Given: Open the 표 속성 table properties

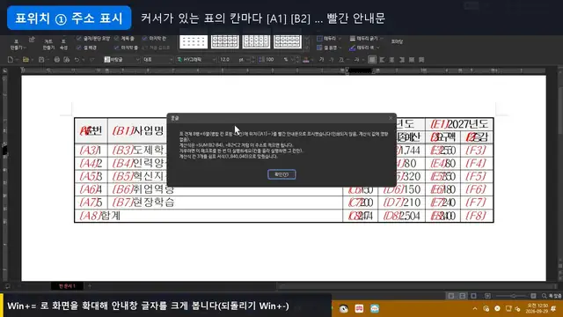Looking at the screenshot, I should coord(63,44).
